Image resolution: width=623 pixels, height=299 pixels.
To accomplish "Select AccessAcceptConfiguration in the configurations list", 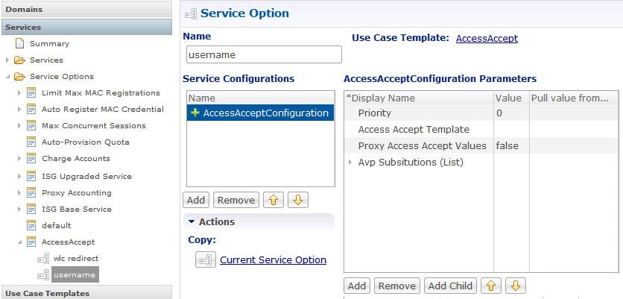I will [260, 113].
